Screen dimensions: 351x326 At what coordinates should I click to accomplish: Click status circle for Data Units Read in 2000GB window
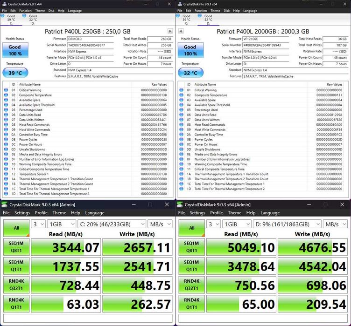181,115
